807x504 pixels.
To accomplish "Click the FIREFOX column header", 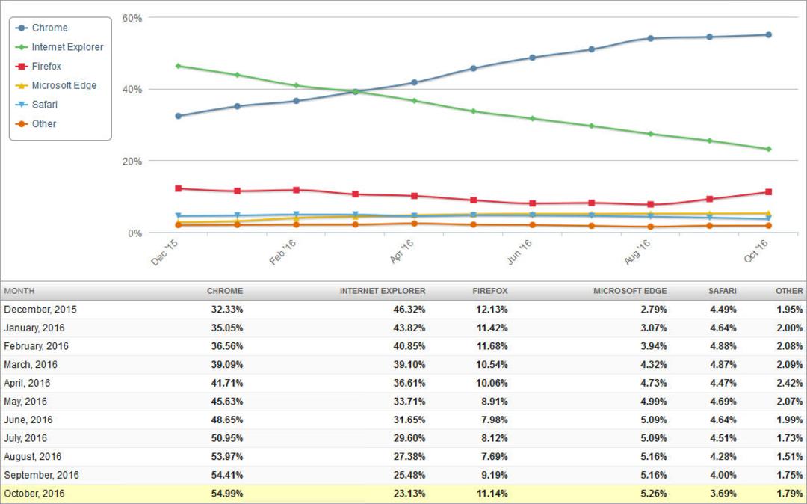I will (x=490, y=291).
